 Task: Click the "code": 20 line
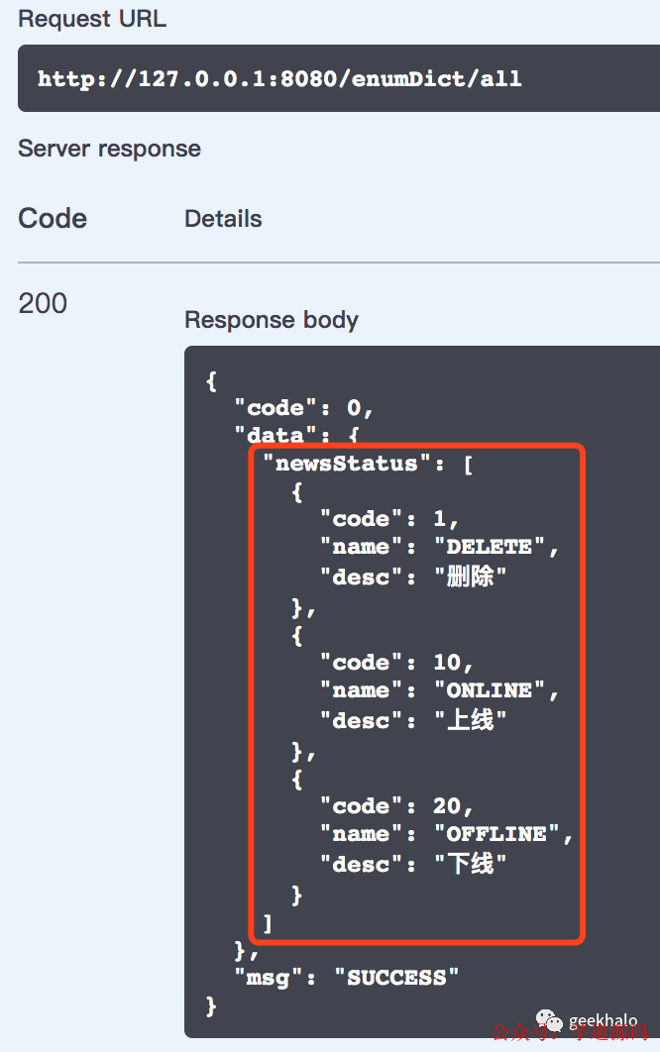pyautogui.click(x=396, y=805)
